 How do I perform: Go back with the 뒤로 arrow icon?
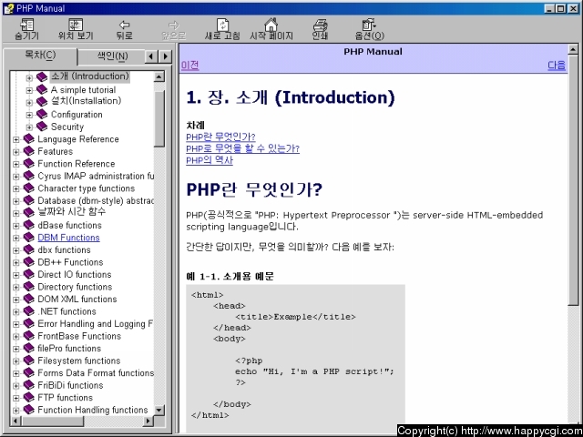[x=124, y=25]
